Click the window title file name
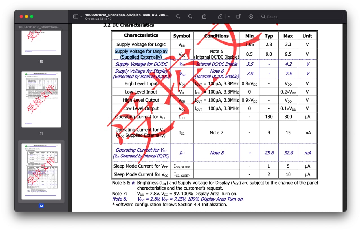This screenshot has width=361, height=231. coord(127,15)
